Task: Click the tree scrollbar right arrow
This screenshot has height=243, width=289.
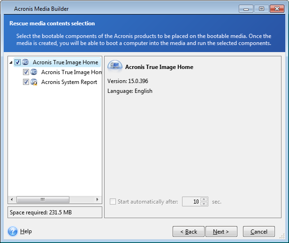Action: (97, 199)
